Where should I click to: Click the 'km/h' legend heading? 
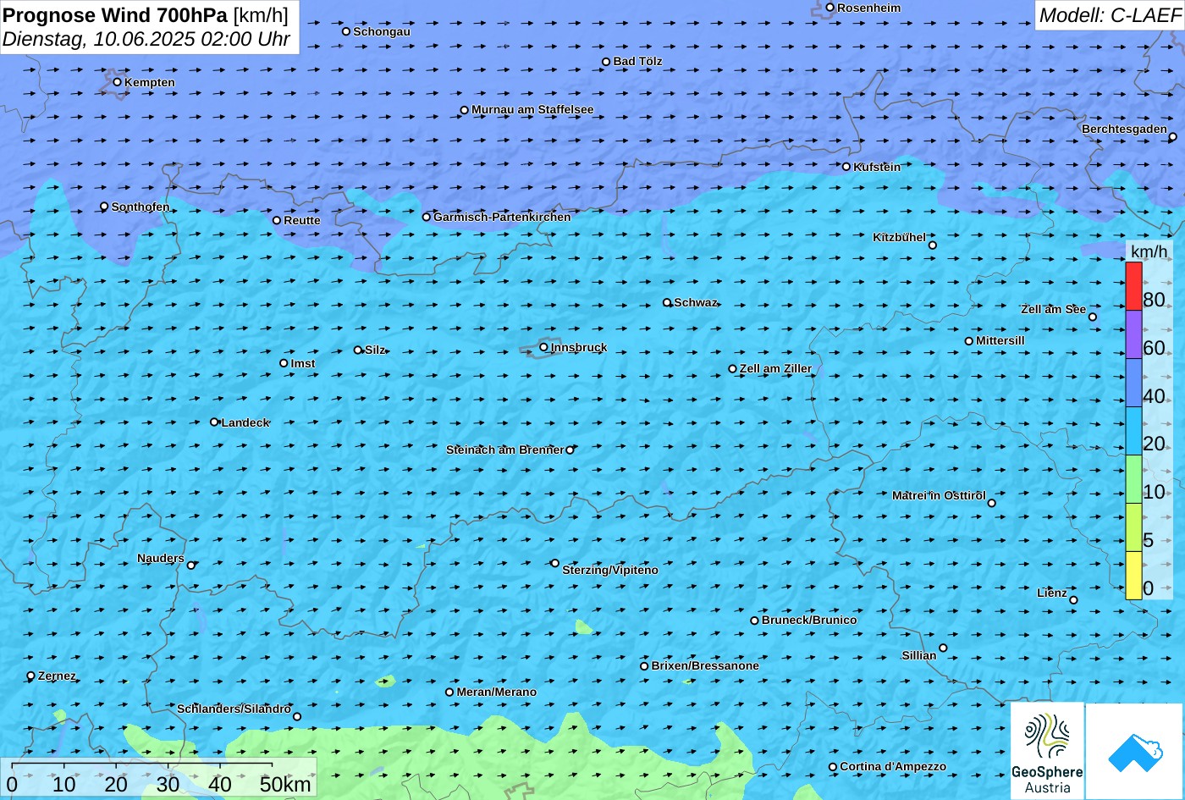pyautogui.click(x=1149, y=251)
